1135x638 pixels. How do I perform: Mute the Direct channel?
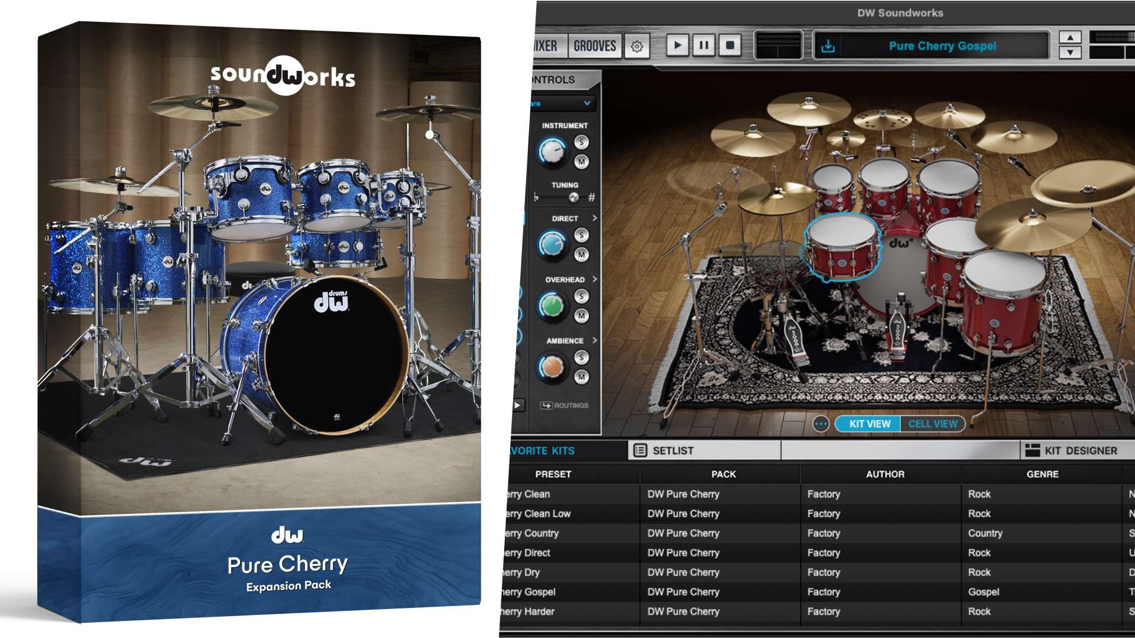tap(582, 255)
